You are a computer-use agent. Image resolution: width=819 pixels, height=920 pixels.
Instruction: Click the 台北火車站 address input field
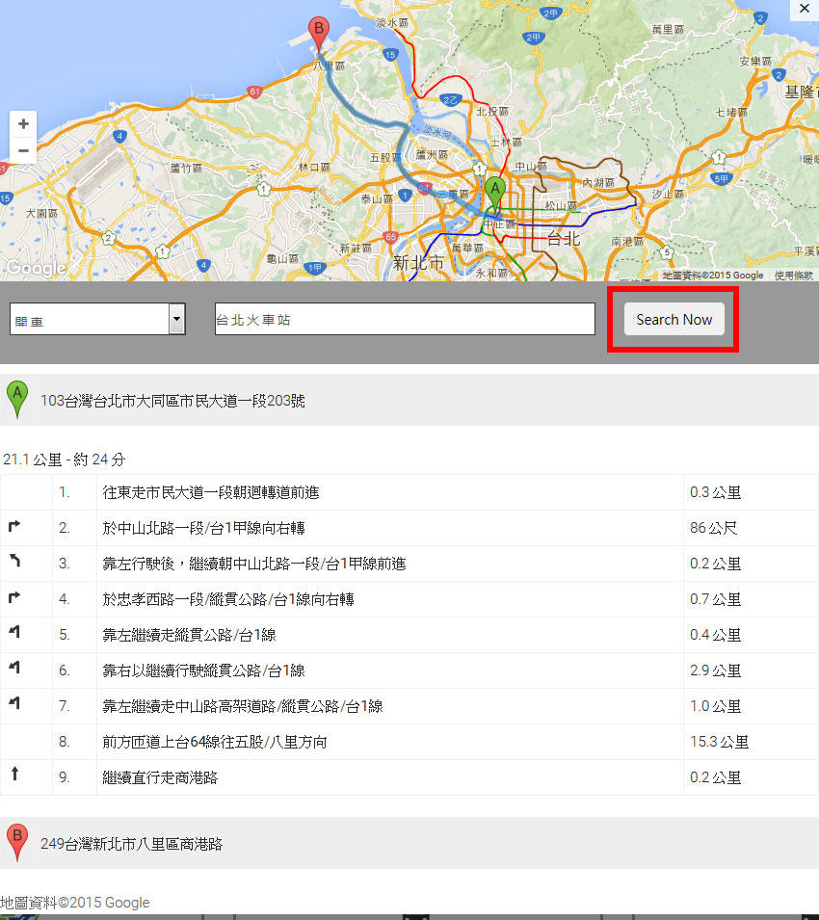tap(405, 320)
